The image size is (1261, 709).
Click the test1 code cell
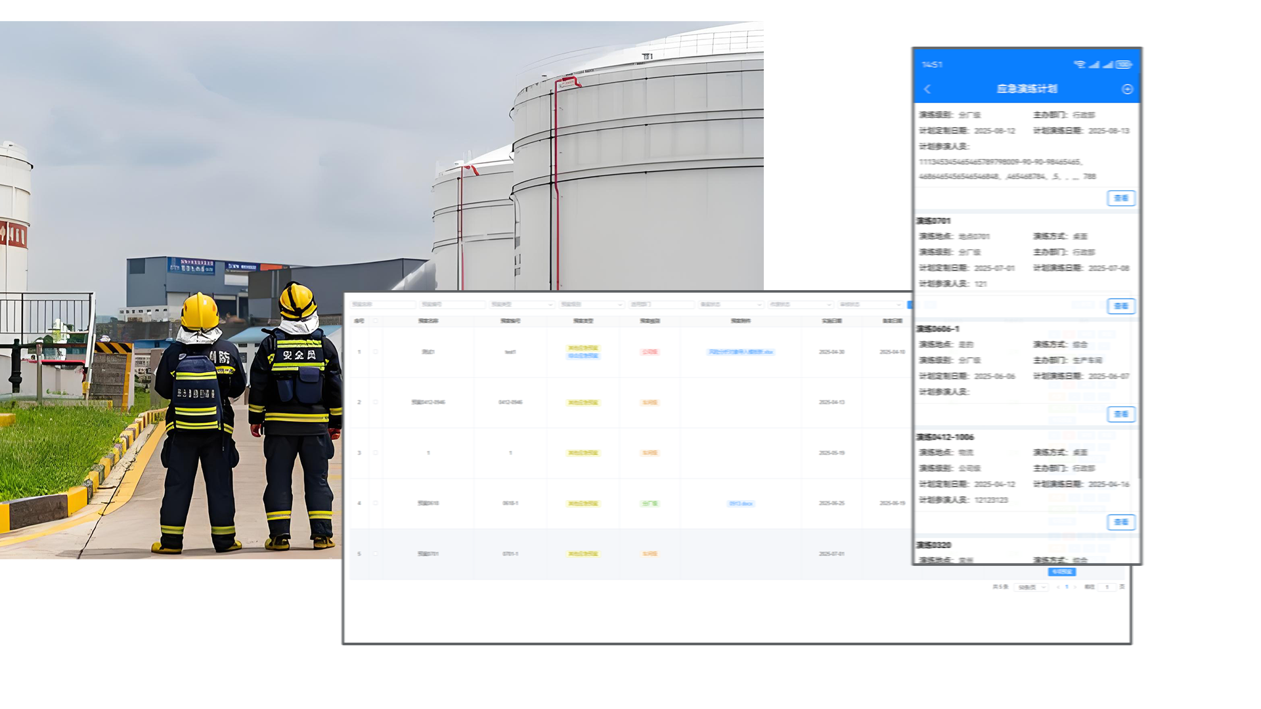tap(510, 352)
